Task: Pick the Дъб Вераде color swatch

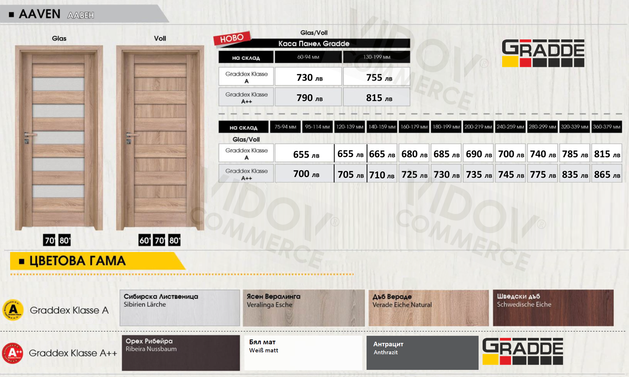Action: click(x=429, y=308)
